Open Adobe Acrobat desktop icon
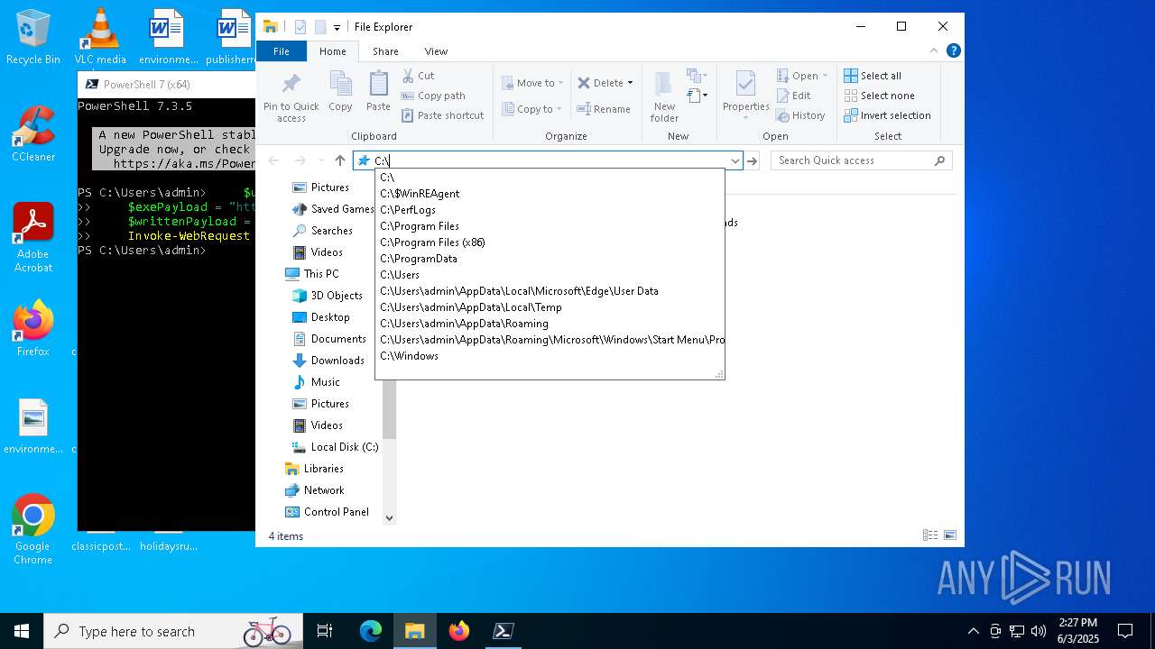The image size is (1155, 649). click(x=33, y=237)
